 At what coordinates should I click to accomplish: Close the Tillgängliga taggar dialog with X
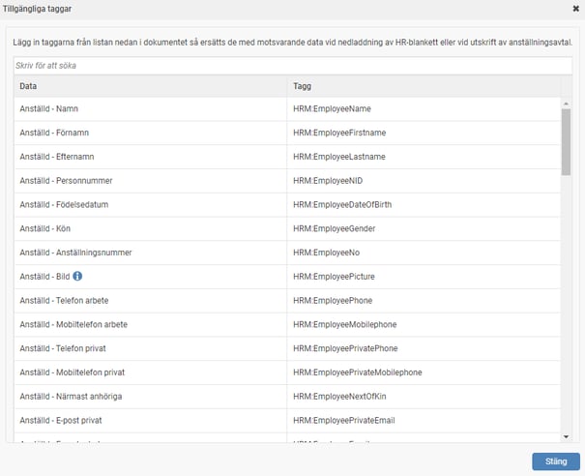pos(576,9)
